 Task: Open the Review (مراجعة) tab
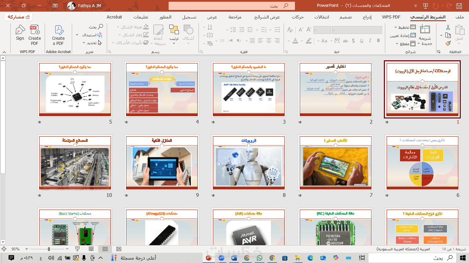pyautogui.click(x=235, y=17)
